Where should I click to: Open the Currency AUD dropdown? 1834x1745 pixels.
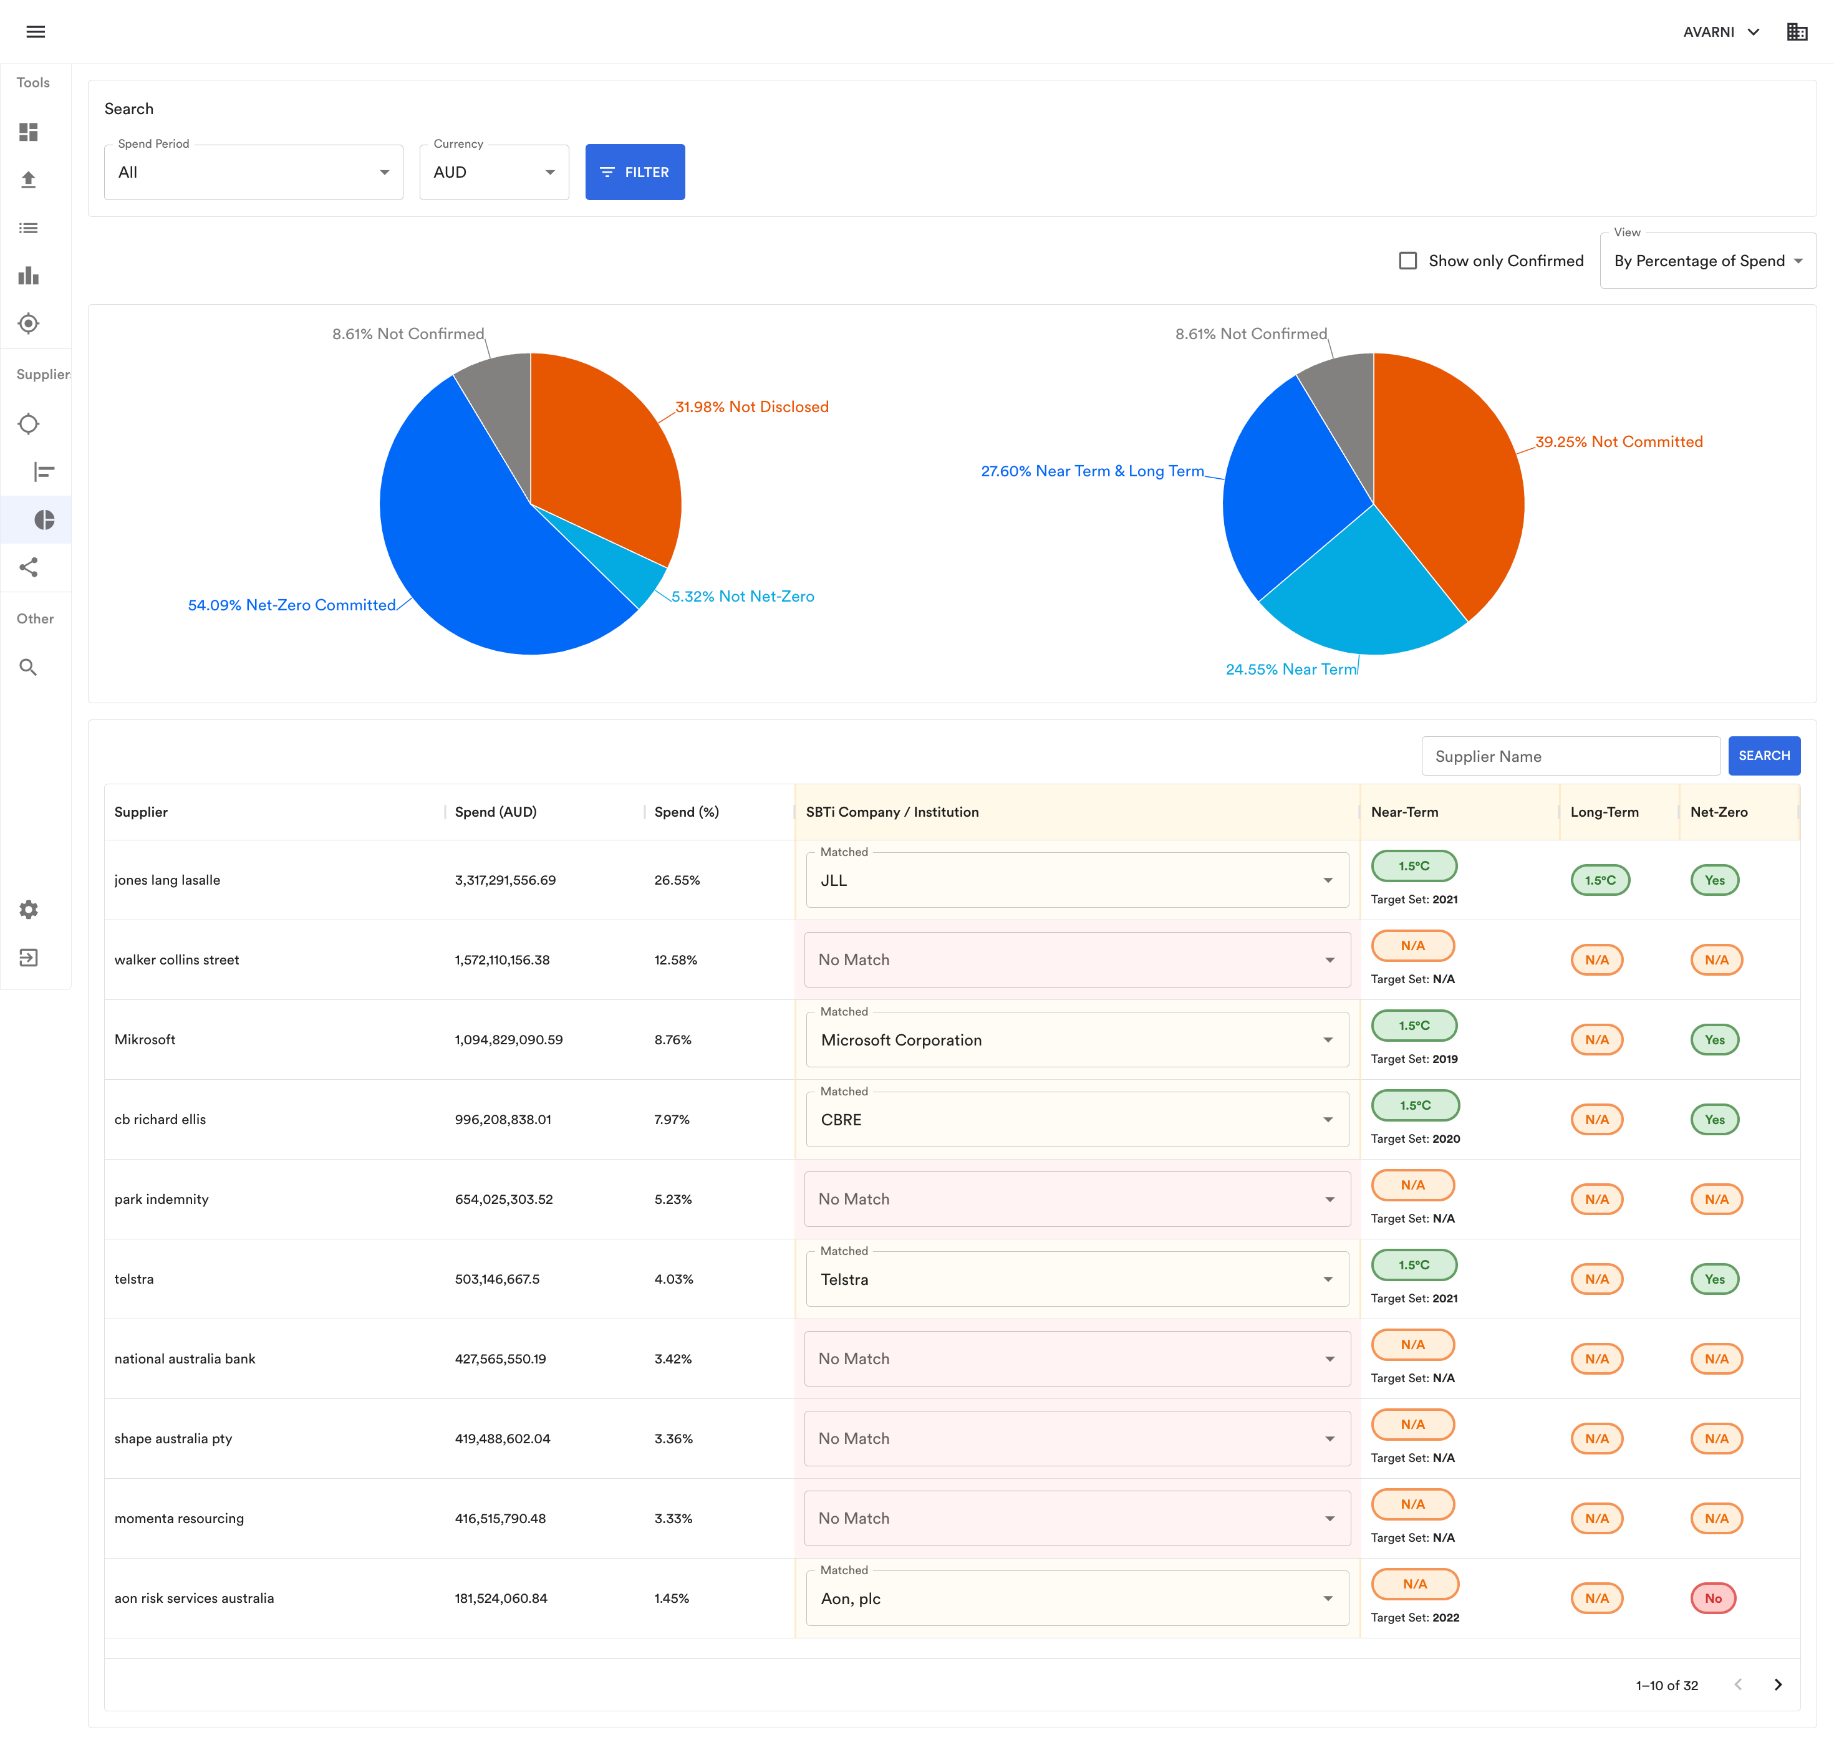click(x=493, y=172)
